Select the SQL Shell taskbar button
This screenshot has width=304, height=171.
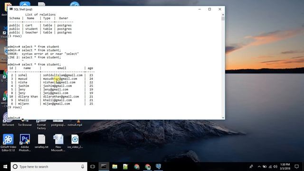click(104, 167)
